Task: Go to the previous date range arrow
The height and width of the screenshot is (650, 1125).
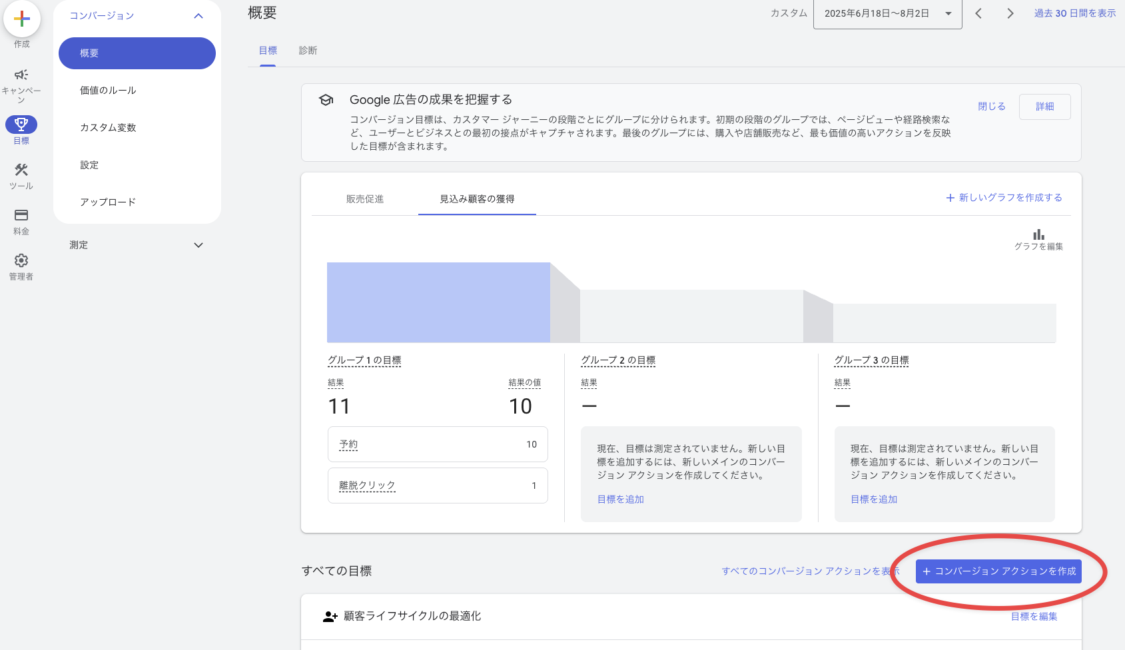Action: click(x=978, y=13)
